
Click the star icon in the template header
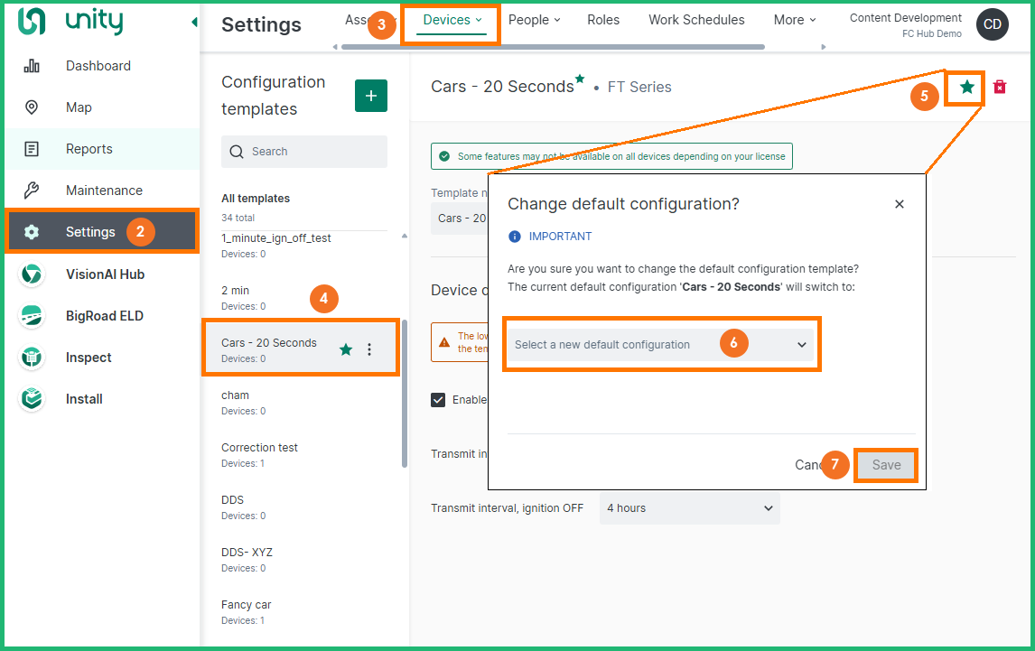tap(966, 87)
